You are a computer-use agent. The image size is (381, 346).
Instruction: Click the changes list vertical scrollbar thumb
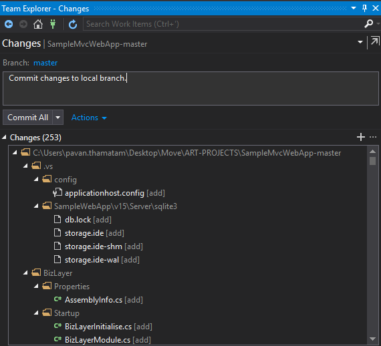(372, 161)
